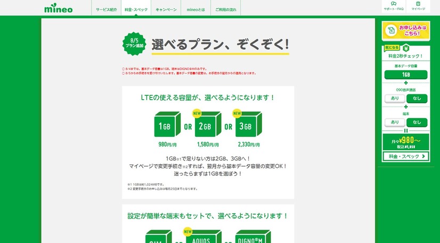Choose あり for 090音声通話
Image resolution: width=440 pixels, height=243 pixels.
[395, 99]
